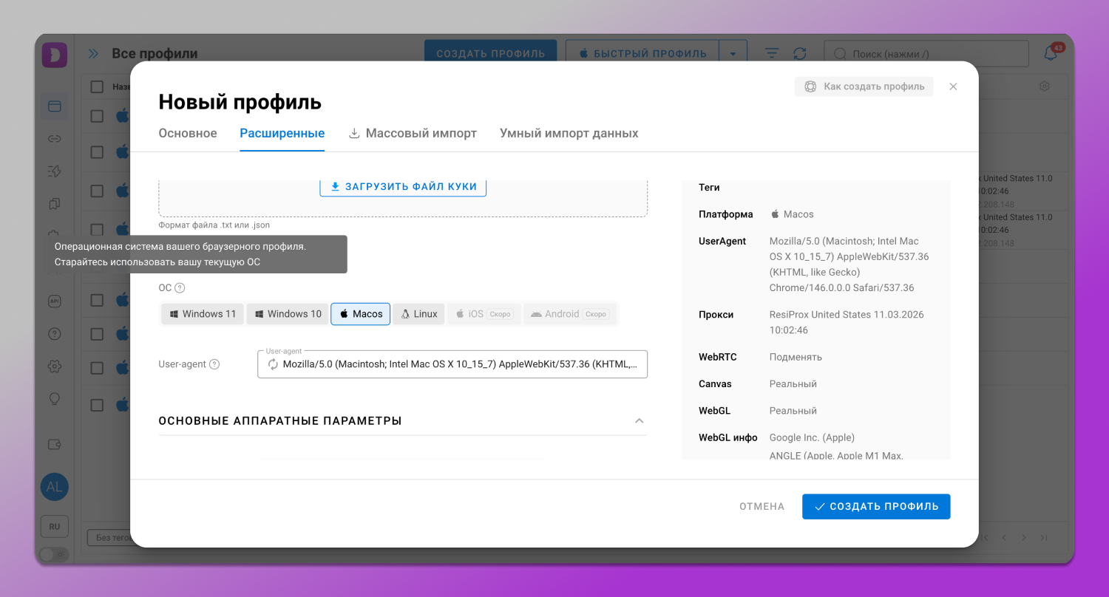Open the filter icon in top toolbar
The image size is (1109, 597).
coord(772,54)
